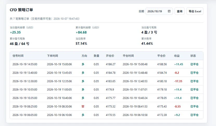This screenshot has width=216, height=126.
Task: Click close time 2026-10-19 06:10:58
Action: (135, 115)
